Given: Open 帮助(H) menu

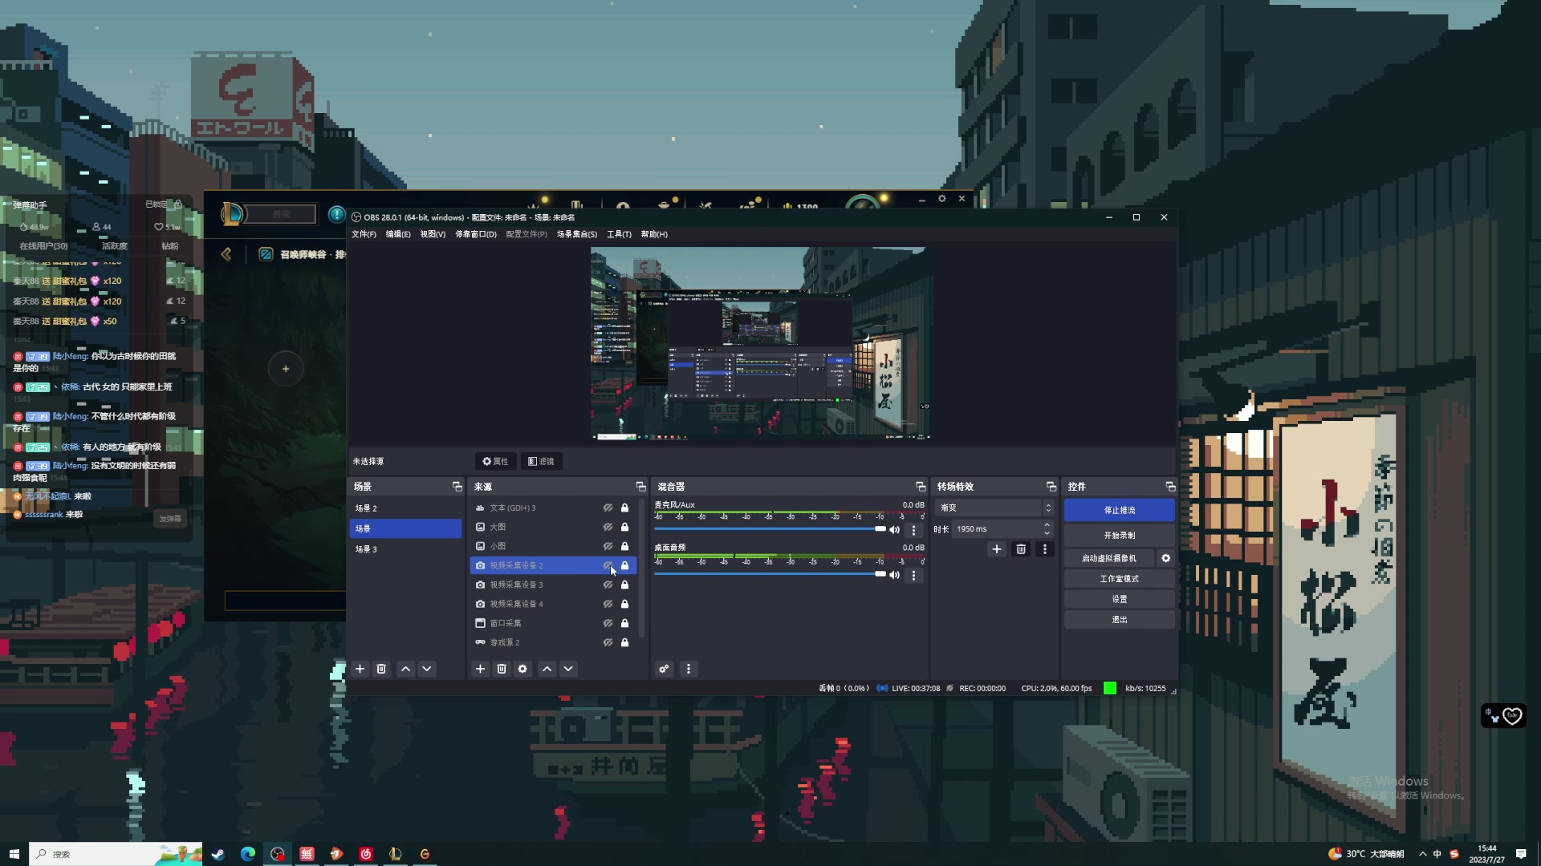Looking at the screenshot, I should [654, 234].
